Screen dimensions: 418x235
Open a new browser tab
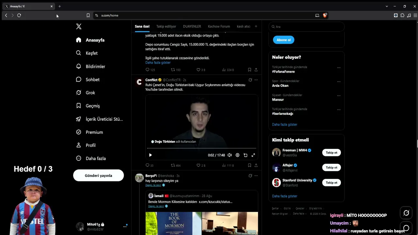(59, 6)
